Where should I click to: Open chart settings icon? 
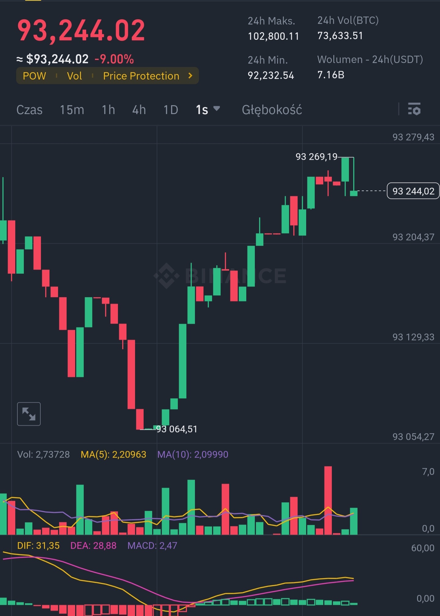point(414,109)
